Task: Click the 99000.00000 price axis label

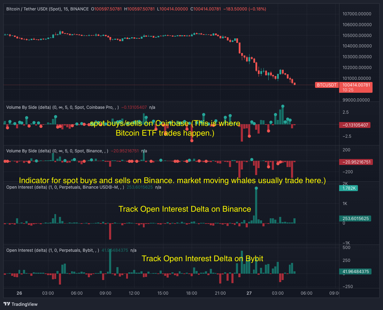Action: [x=356, y=100]
